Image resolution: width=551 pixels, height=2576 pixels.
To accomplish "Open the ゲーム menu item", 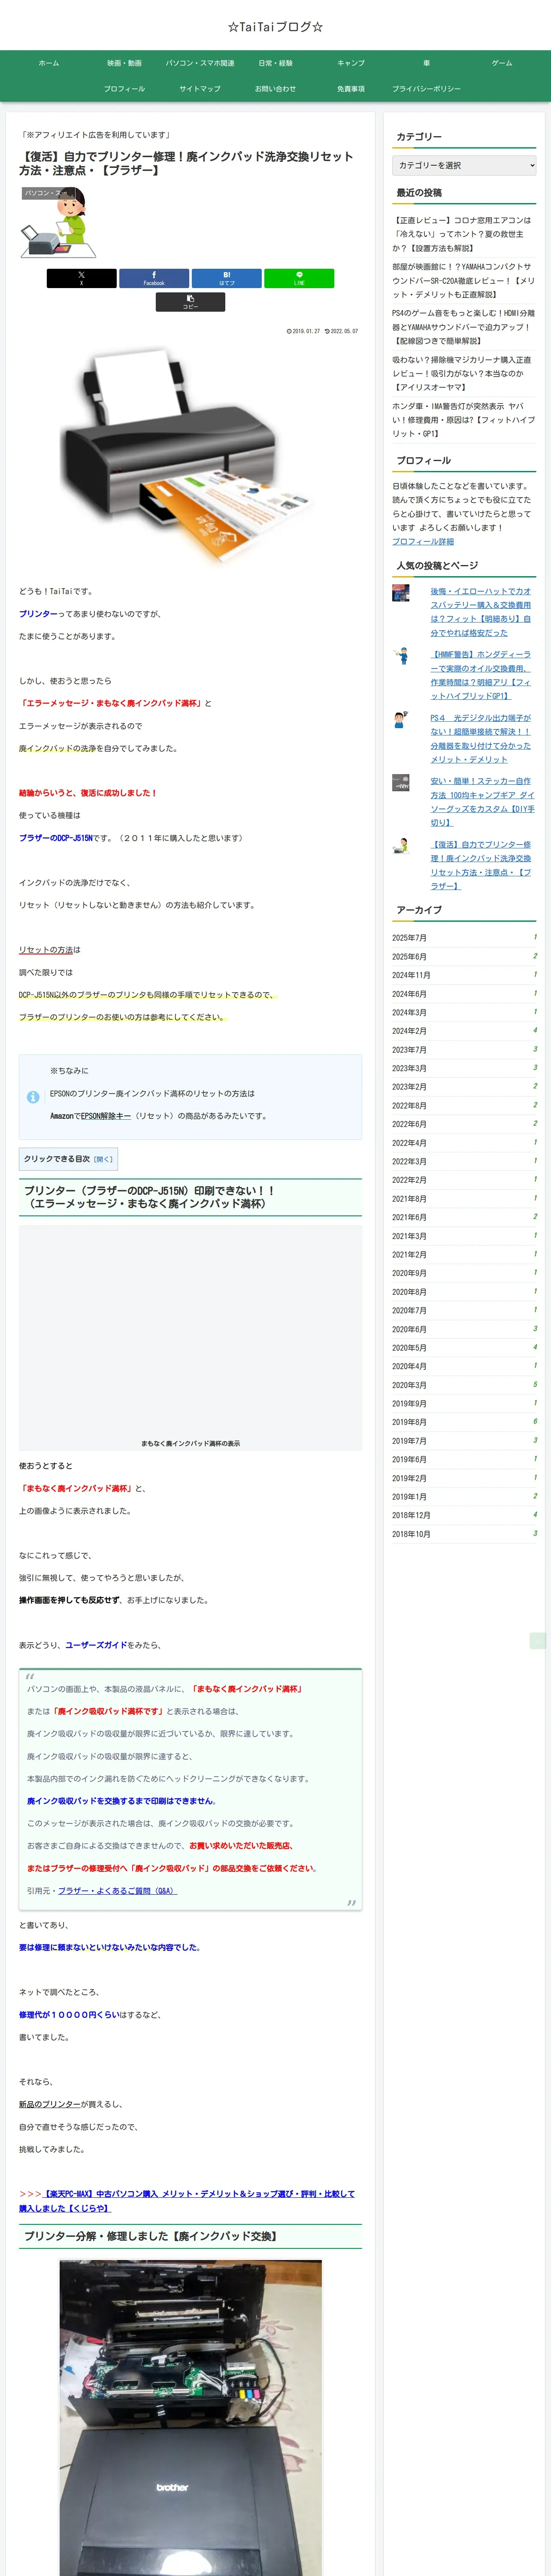I will point(502,63).
